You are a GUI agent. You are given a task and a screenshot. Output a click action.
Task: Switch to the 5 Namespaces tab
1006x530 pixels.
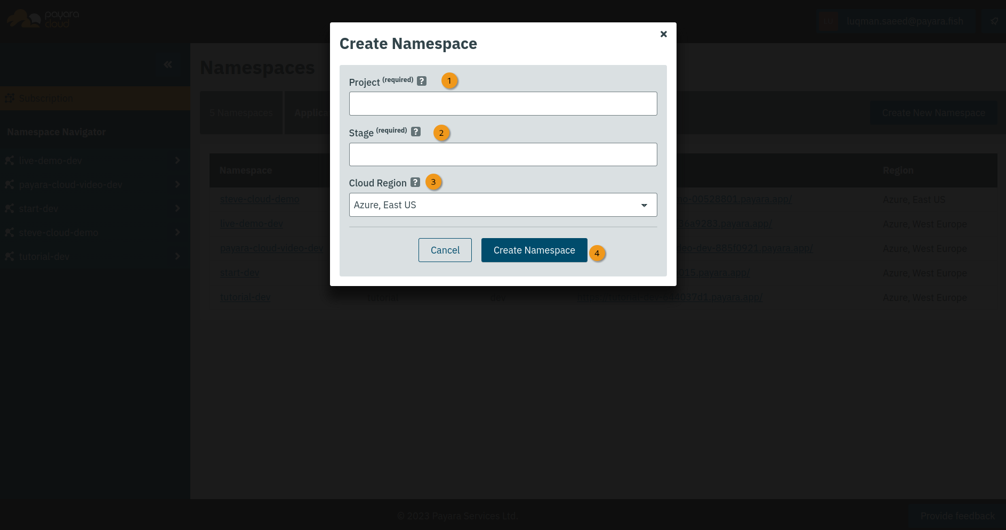241,113
